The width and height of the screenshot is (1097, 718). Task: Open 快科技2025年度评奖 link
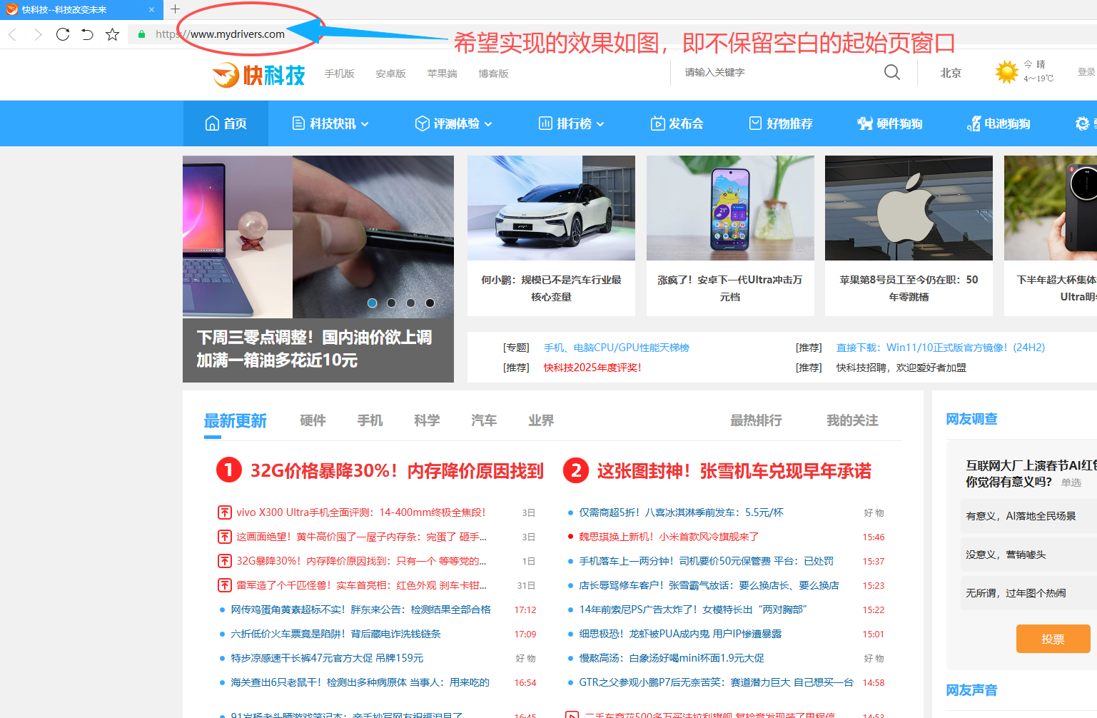point(592,368)
